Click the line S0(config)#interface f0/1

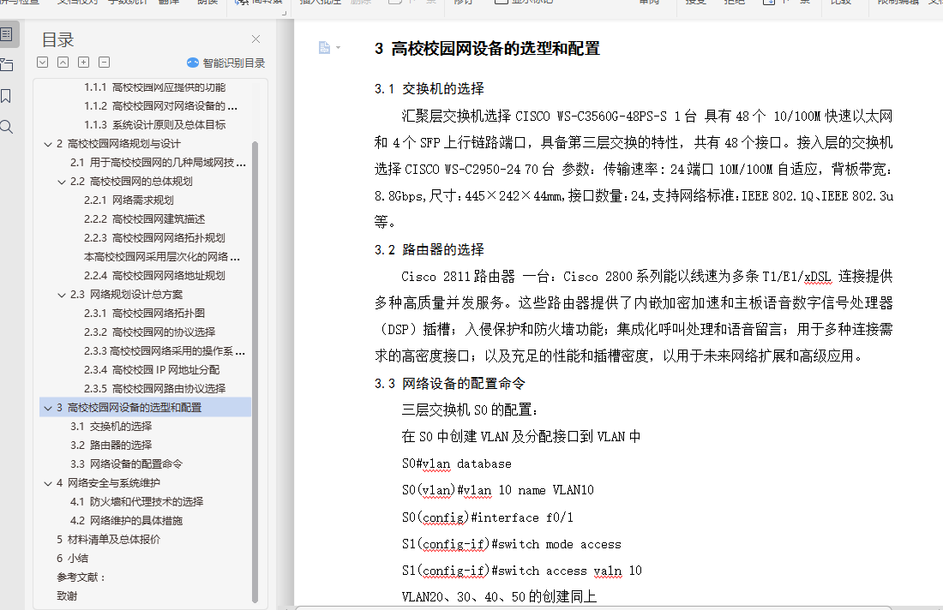point(487,517)
